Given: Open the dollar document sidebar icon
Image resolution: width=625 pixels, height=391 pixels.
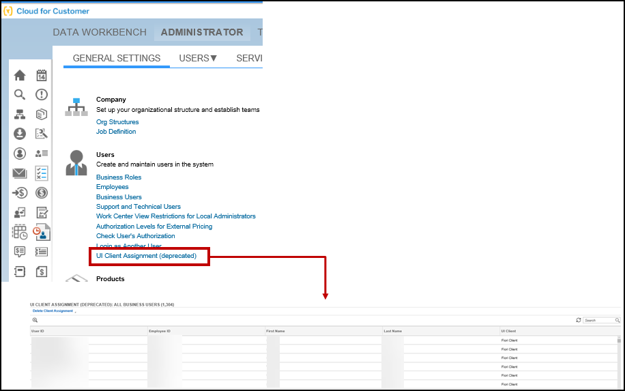Looking at the screenshot, I should (42, 272).
